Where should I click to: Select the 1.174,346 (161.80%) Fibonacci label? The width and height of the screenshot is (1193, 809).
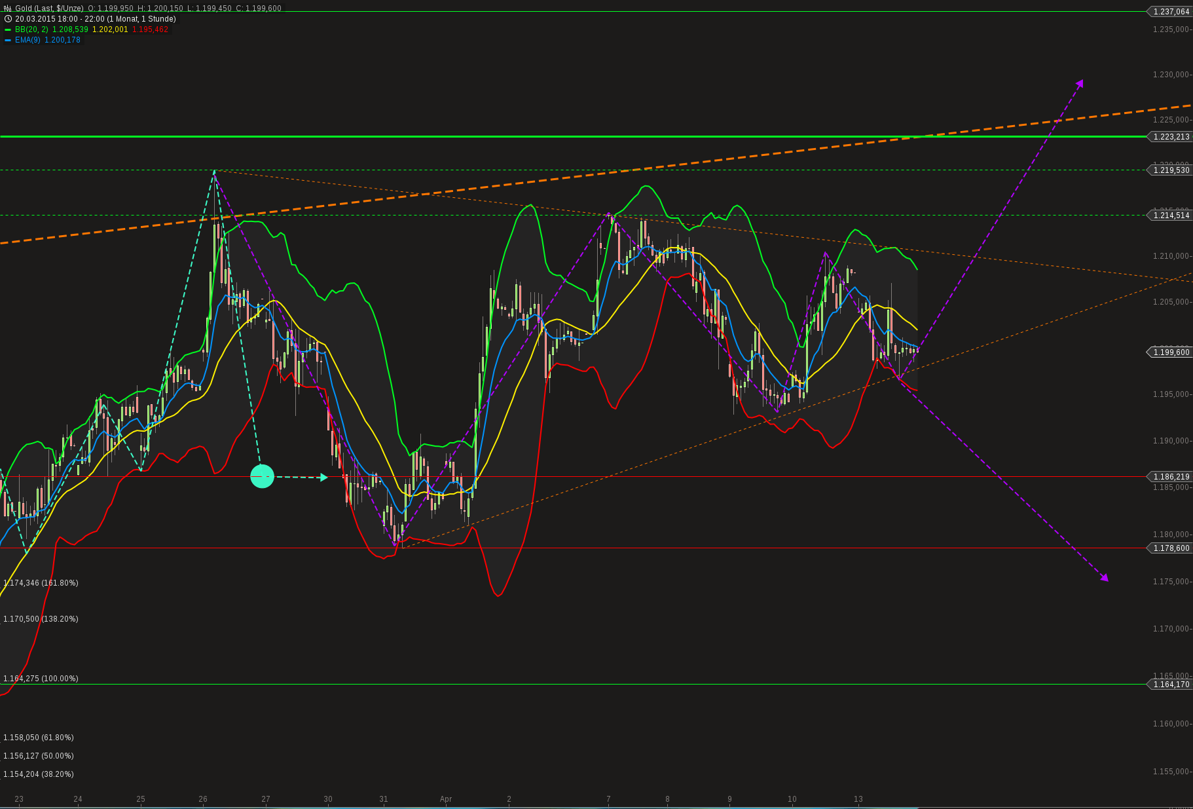(x=41, y=582)
